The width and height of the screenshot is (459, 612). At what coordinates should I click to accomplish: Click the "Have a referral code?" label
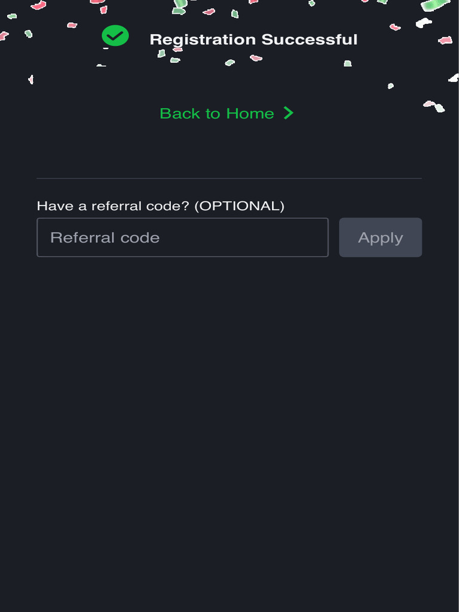pyautogui.click(x=113, y=206)
